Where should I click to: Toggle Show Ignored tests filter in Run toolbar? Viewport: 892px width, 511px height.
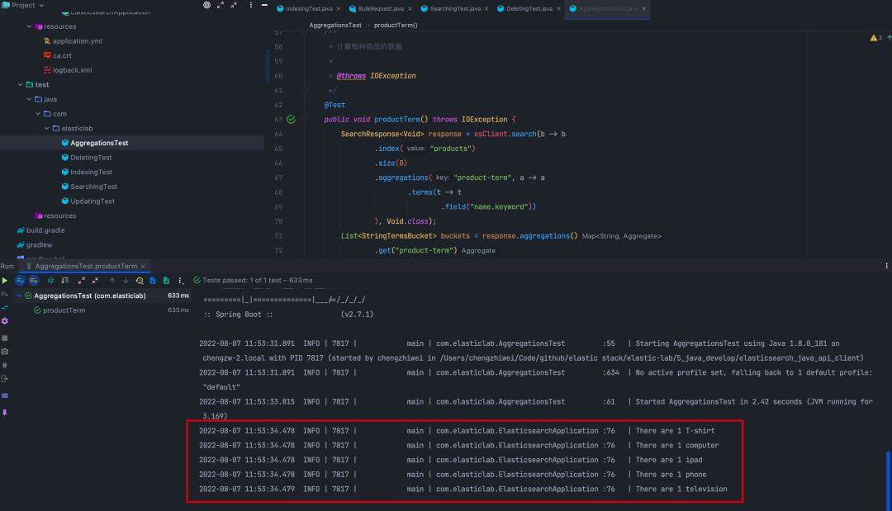click(34, 280)
